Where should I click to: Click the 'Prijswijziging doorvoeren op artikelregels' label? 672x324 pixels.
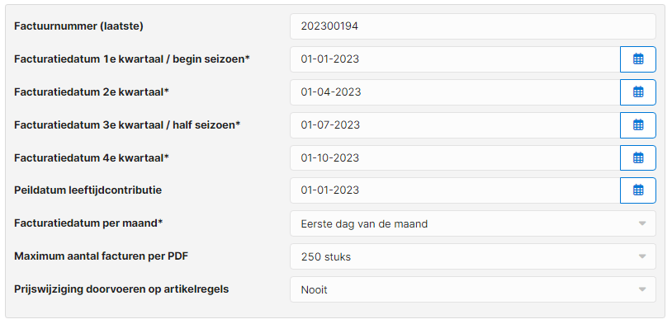121,289
